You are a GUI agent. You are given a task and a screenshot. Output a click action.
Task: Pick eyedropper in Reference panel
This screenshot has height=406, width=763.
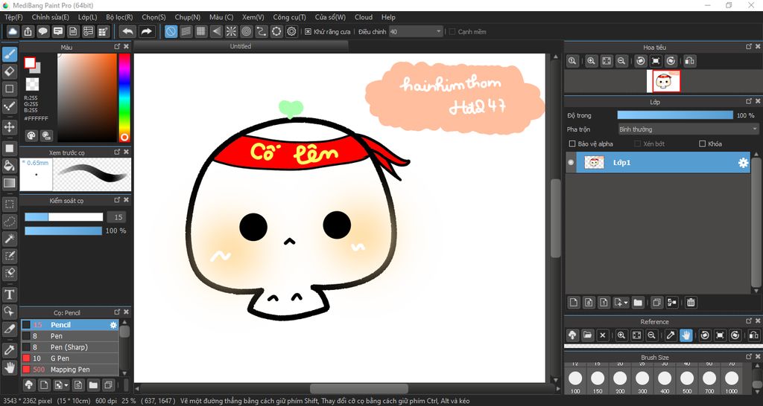click(x=671, y=335)
